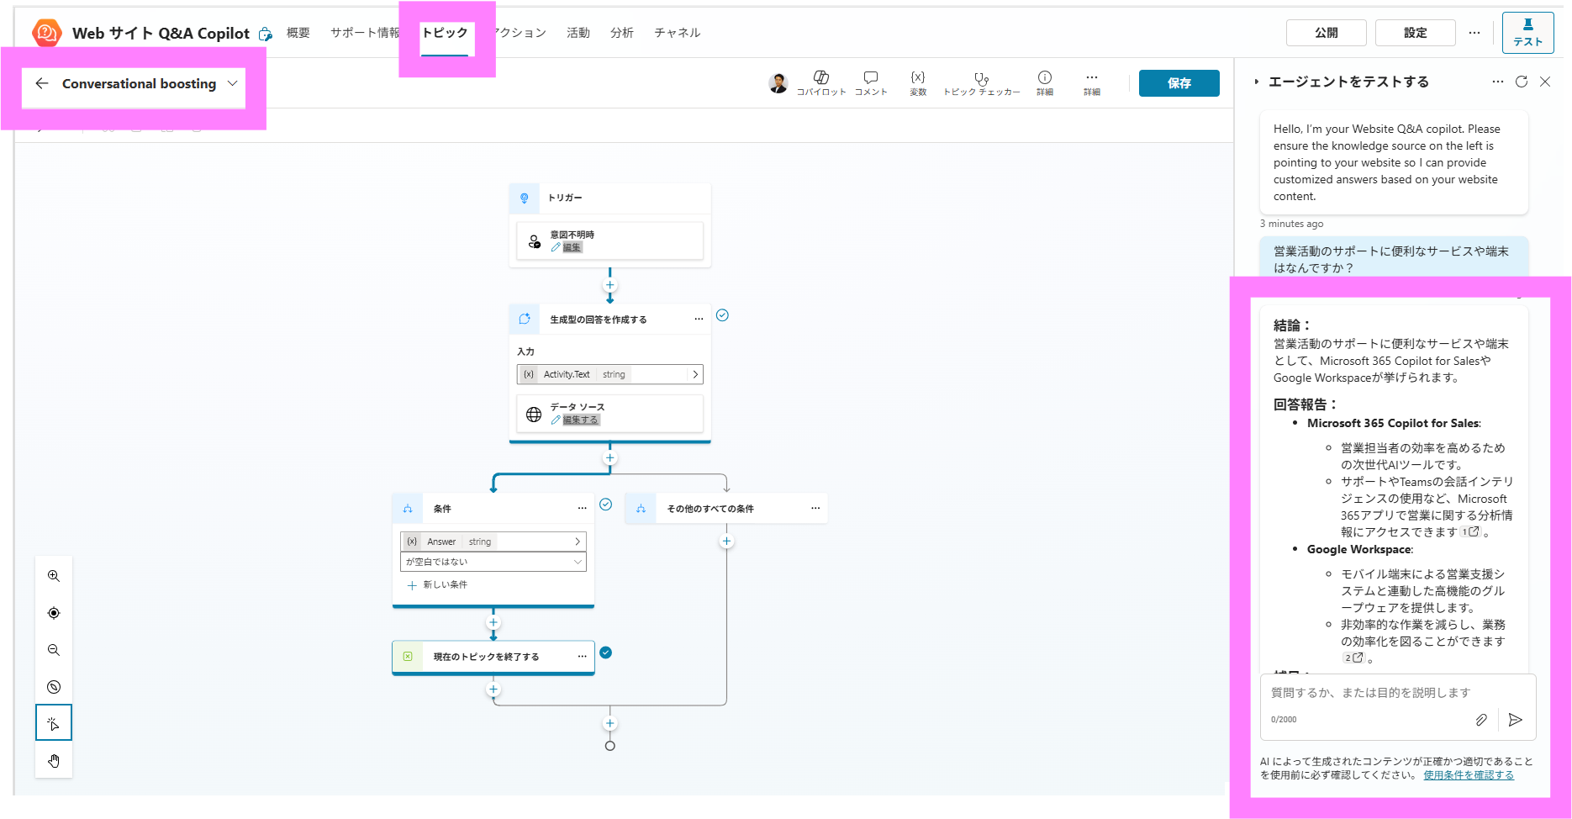This screenshot has height=819, width=1572.
Task: Zoom in on the canvas
Action: pyautogui.click(x=54, y=576)
